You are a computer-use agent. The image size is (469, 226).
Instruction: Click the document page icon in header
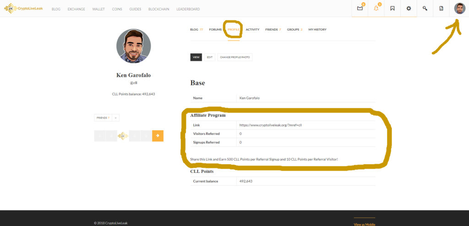coord(441,8)
